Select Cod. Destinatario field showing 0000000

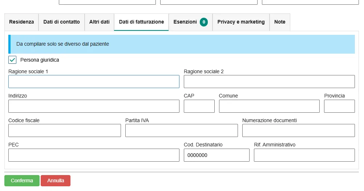(x=217, y=155)
